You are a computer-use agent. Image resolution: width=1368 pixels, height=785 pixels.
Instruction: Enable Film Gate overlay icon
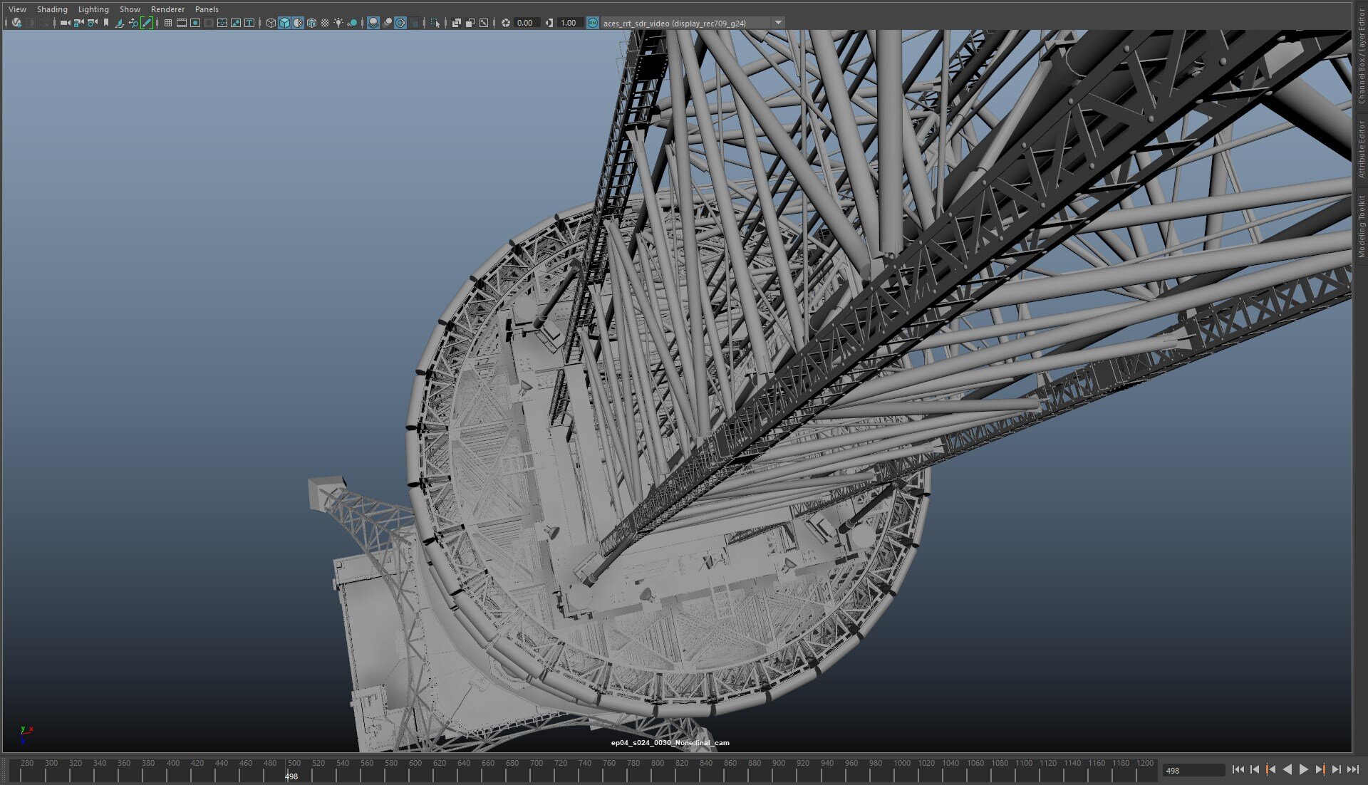tap(182, 23)
